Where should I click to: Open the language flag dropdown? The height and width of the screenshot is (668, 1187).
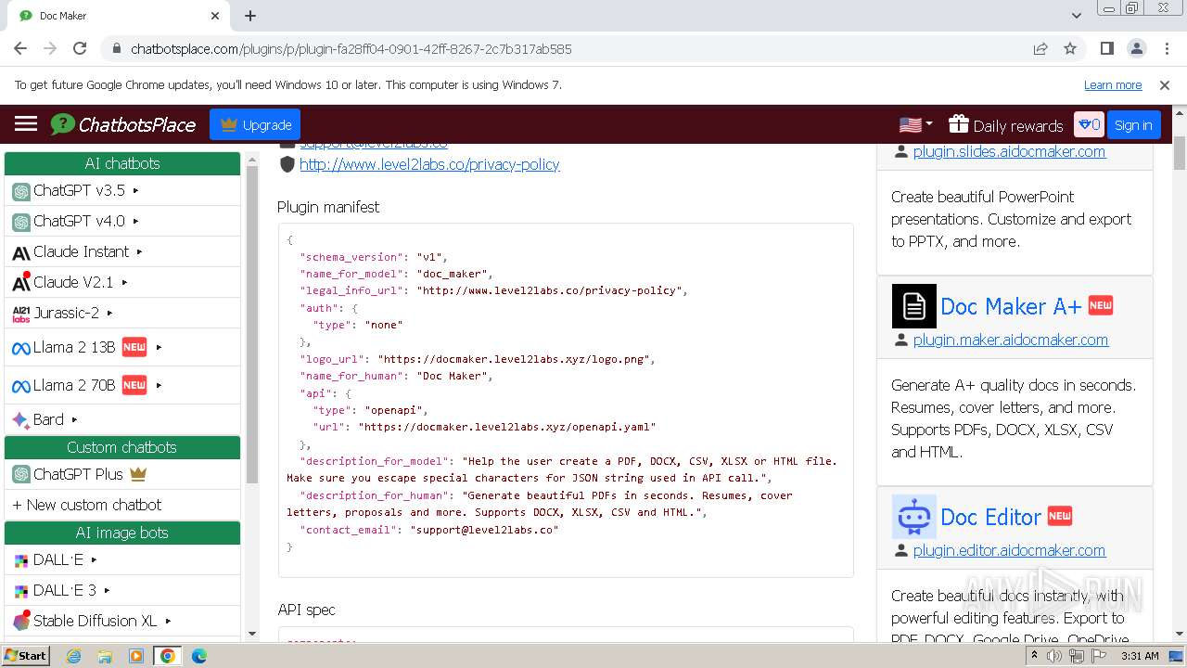tap(916, 124)
